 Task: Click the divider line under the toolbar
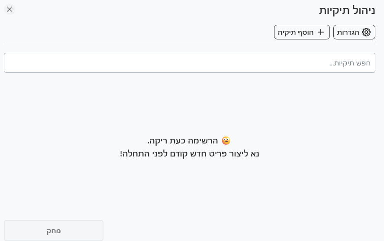point(190,44)
